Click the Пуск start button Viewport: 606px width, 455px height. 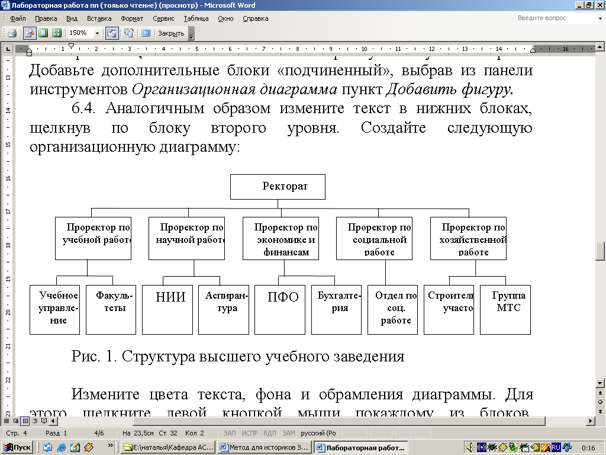pyautogui.click(x=17, y=447)
